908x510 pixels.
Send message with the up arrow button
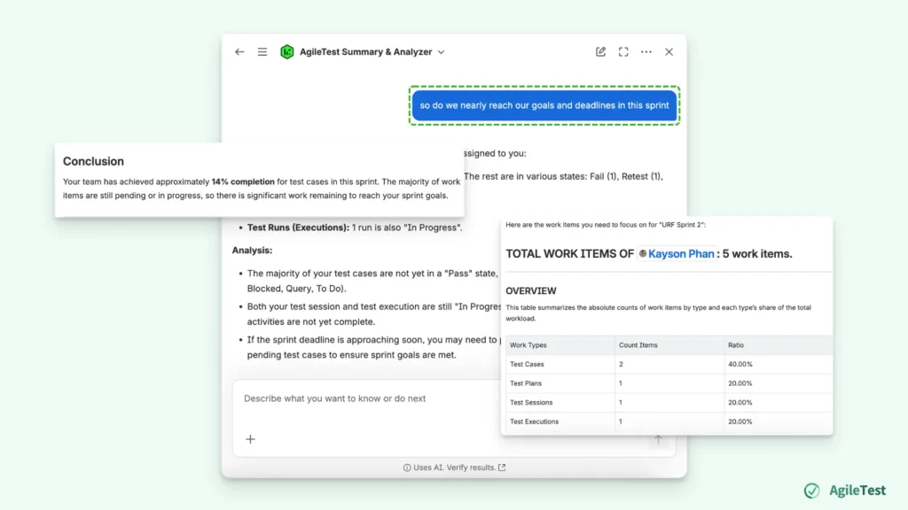point(658,441)
